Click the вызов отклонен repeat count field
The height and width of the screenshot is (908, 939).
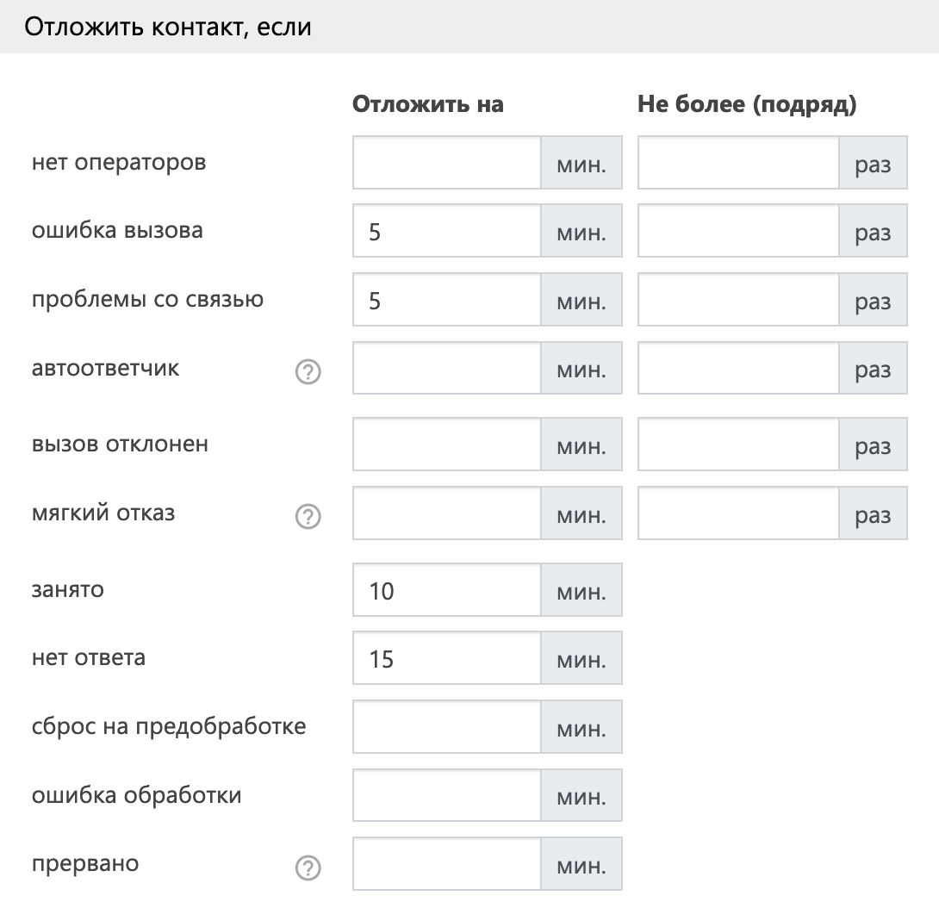[738, 445]
